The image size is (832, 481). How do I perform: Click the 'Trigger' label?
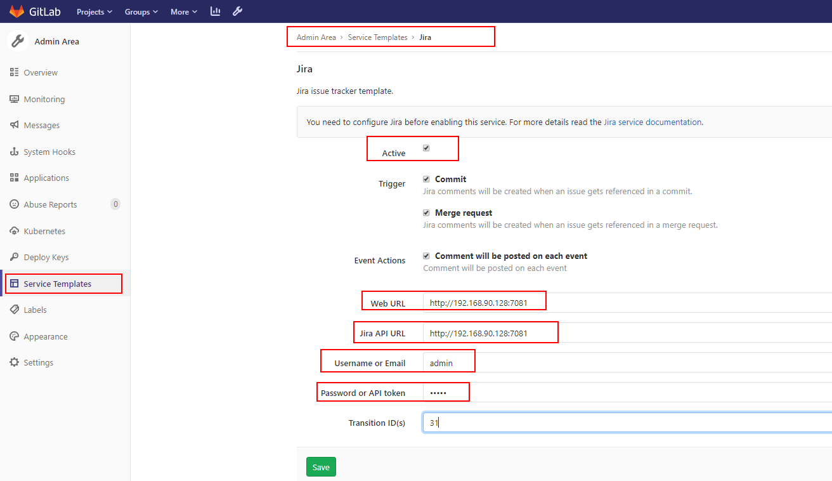click(x=392, y=183)
